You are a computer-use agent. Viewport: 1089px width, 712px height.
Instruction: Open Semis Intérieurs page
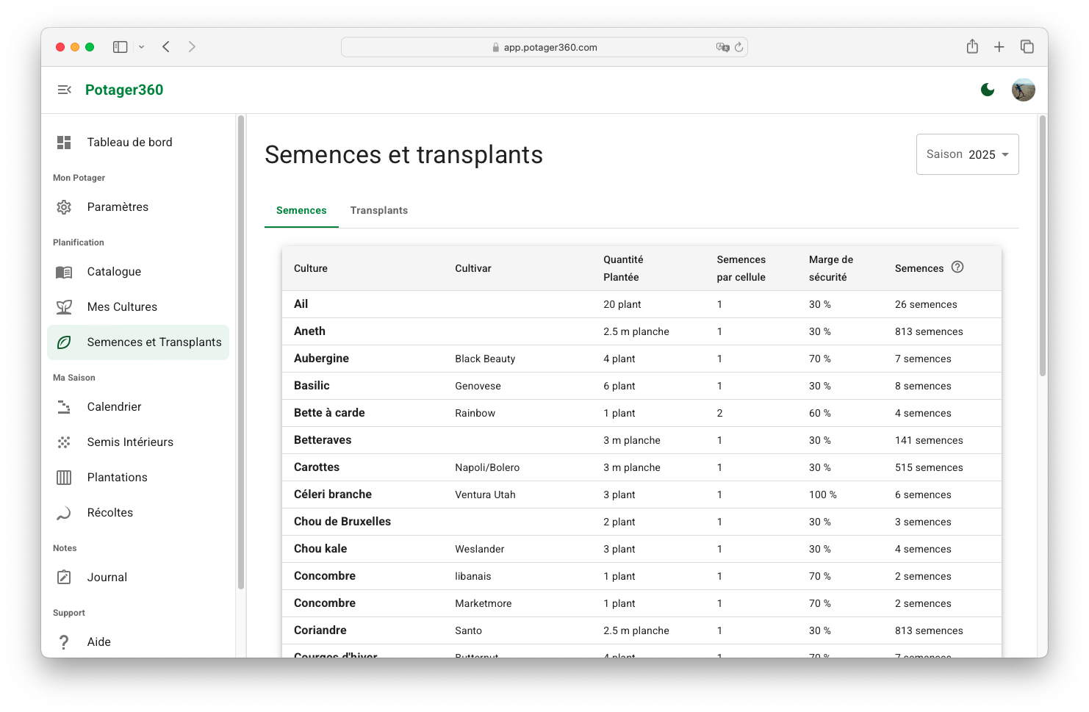130,442
